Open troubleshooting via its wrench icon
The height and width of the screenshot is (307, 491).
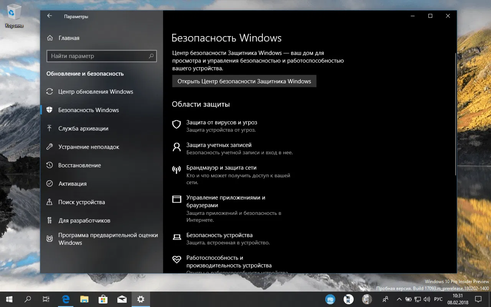point(50,147)
